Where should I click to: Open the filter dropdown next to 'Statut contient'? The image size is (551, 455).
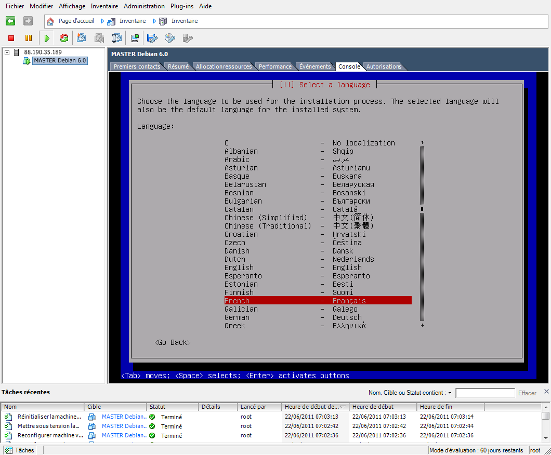[x=450, y=393]
